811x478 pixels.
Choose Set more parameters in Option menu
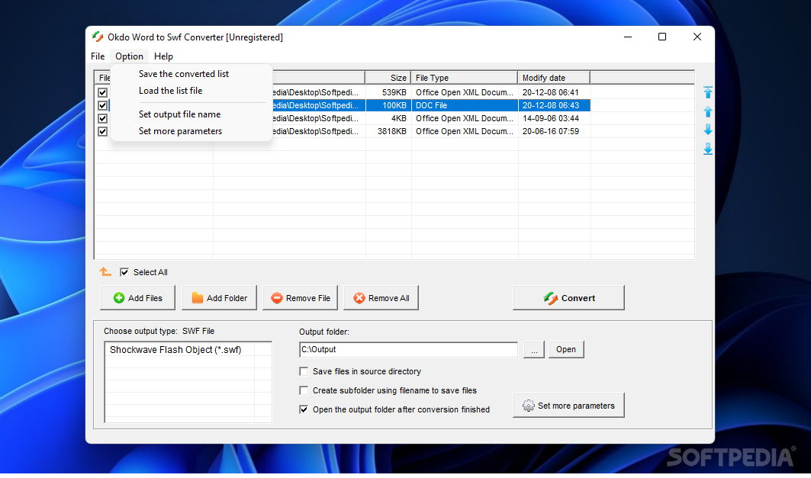pyautogui.click(x=181, y=131)
